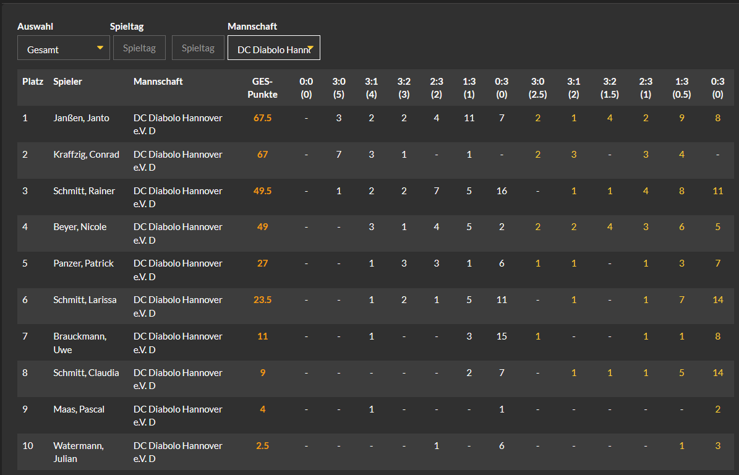Screen dimensions: 739x475
Task: Click the Mannschaft column header in table
Action: click(158, 82)
